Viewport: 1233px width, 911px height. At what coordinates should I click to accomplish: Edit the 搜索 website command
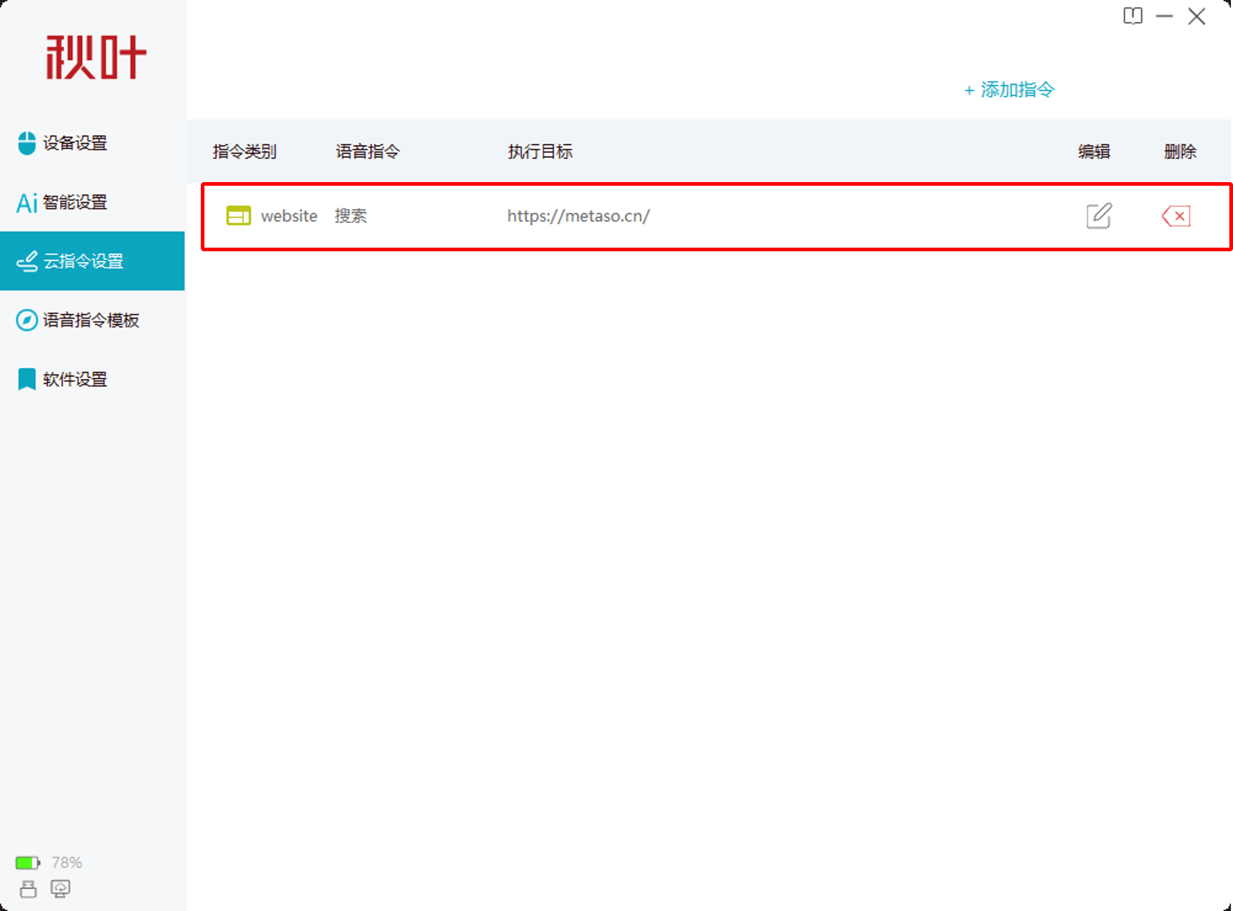tap(1098, 215)
